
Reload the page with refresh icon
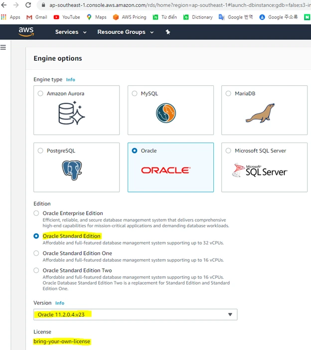pos(28,4)
